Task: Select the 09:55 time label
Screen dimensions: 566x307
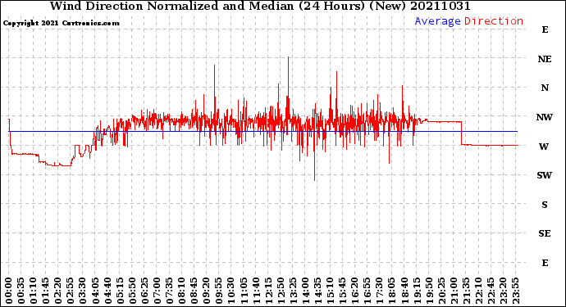Action: pyautogui.click(x=219, y=291)
